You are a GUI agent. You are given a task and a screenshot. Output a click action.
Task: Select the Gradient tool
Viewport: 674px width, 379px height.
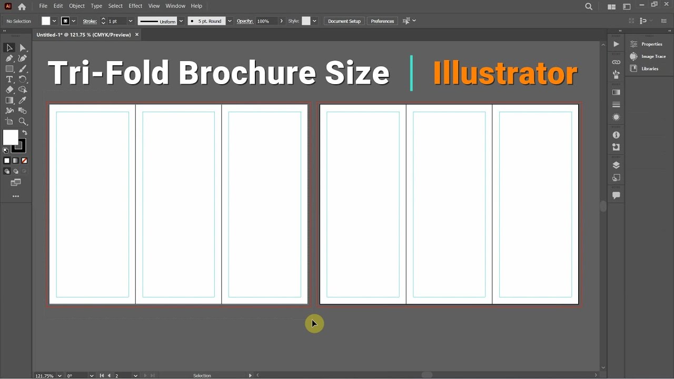(x=9, y=101)
